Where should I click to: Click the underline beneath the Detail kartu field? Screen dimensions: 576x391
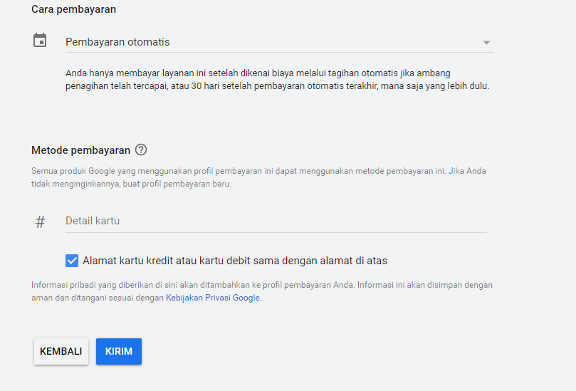click(x=276, y=232)
